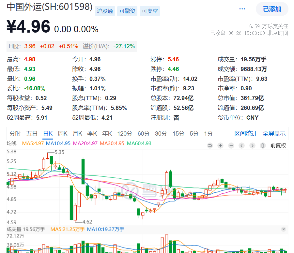Select the 季K chart tab
The image size is (294, 253).
coord(92,134)
